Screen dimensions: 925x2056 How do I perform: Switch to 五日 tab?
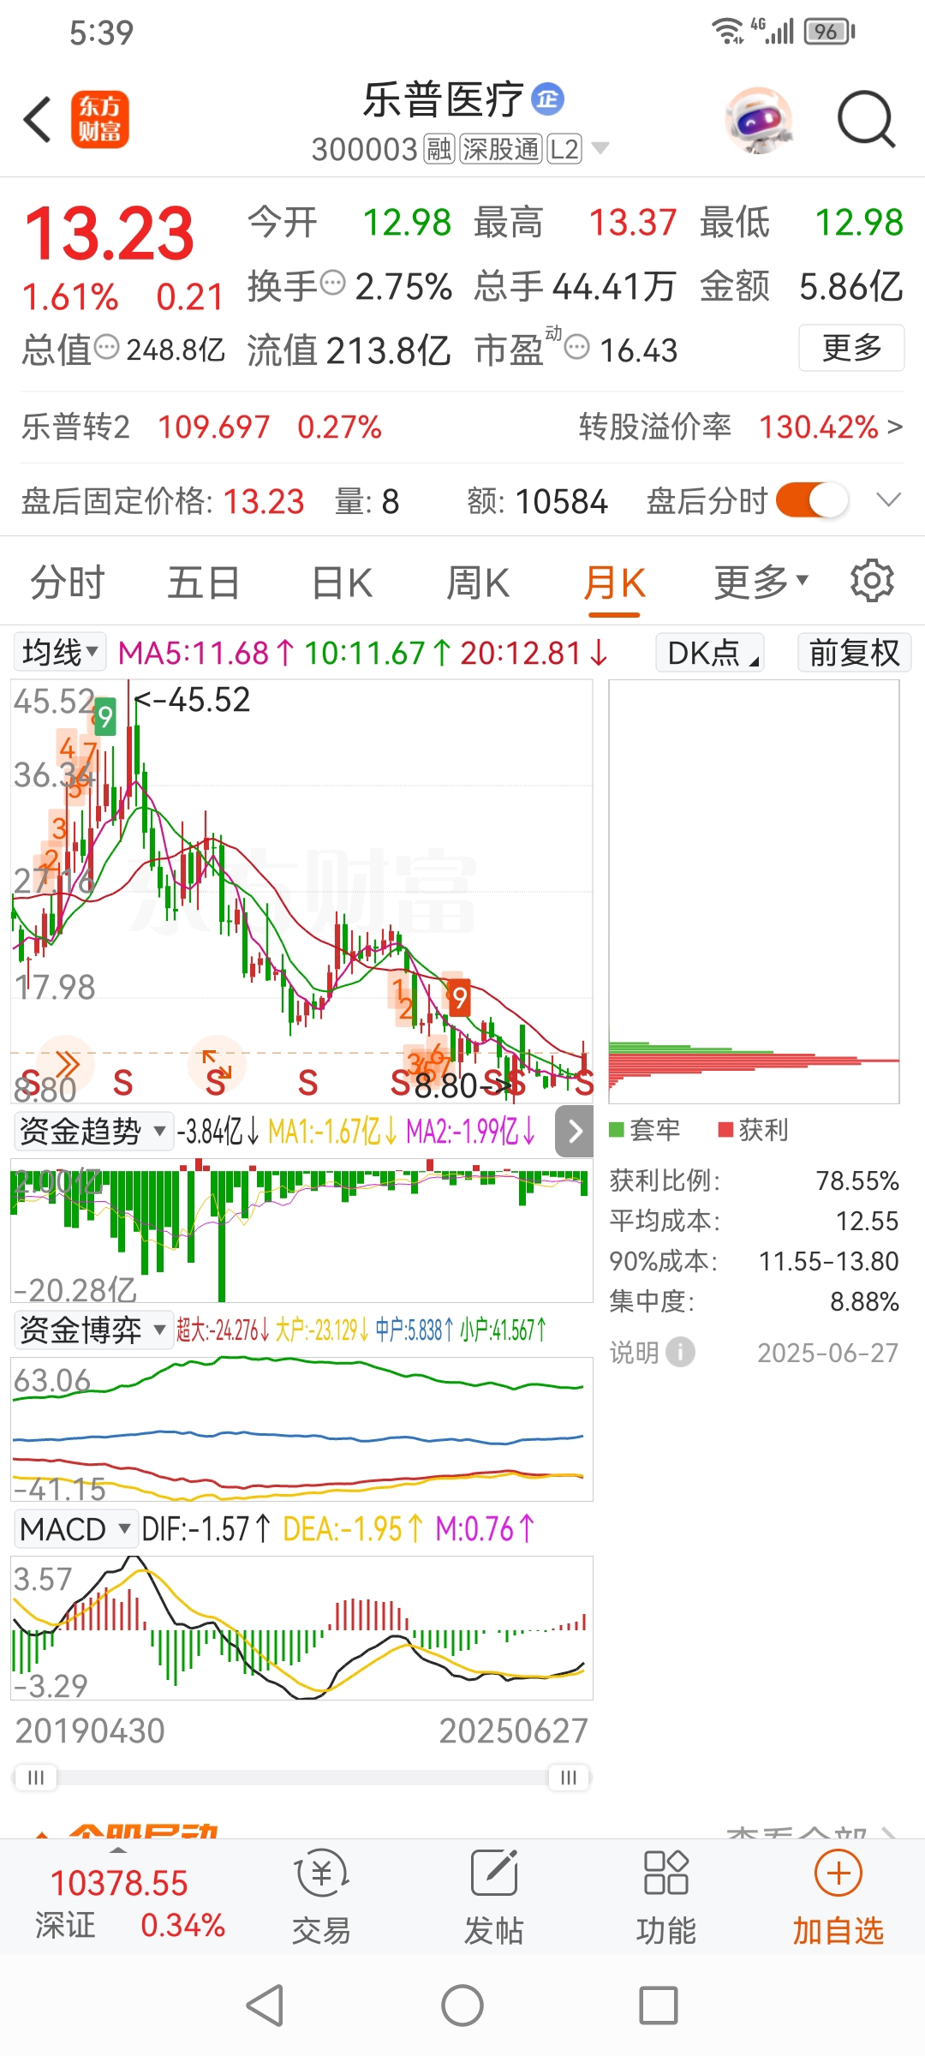tap(203, 583)
